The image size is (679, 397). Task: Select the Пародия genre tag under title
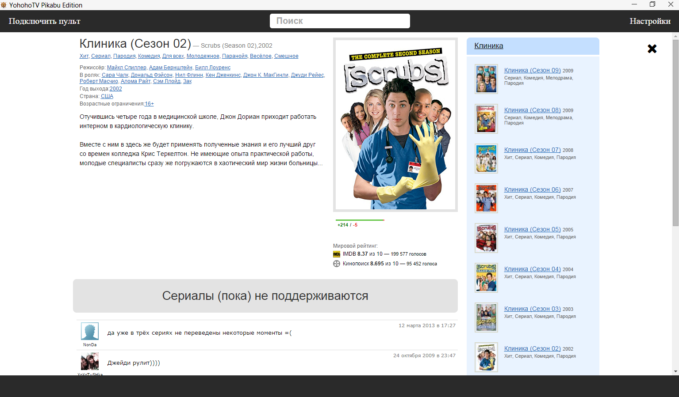[124, 56]
